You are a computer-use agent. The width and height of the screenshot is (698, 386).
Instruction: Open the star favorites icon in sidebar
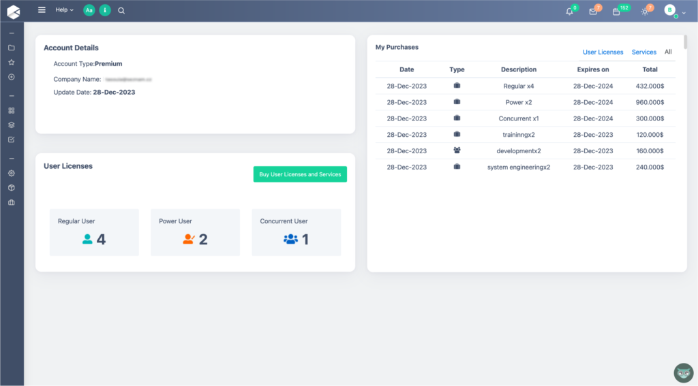12,62
